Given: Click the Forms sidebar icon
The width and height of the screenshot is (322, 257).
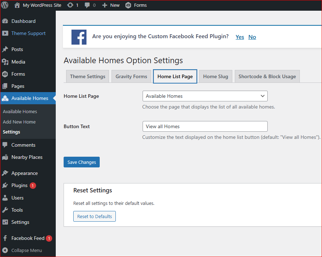Looking at the screenshot, I should (x=5, y=74).
